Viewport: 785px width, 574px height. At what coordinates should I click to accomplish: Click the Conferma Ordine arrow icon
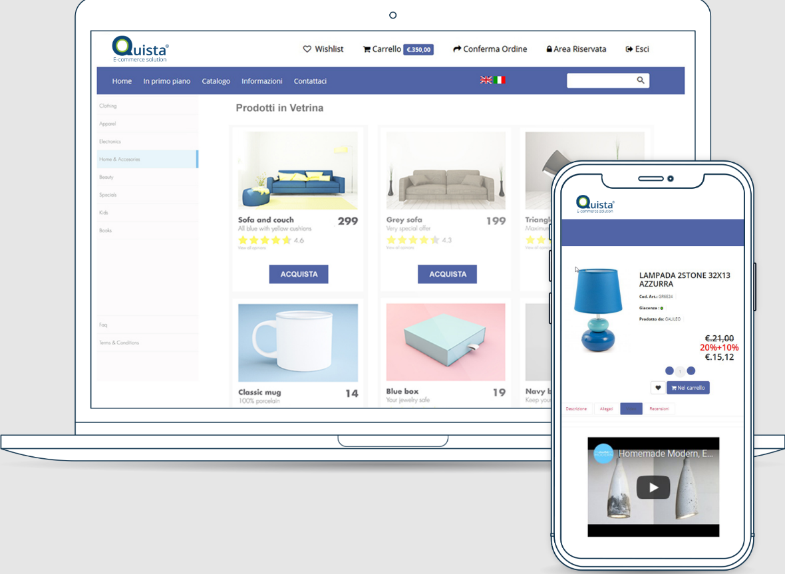click(x=457, y=49)
